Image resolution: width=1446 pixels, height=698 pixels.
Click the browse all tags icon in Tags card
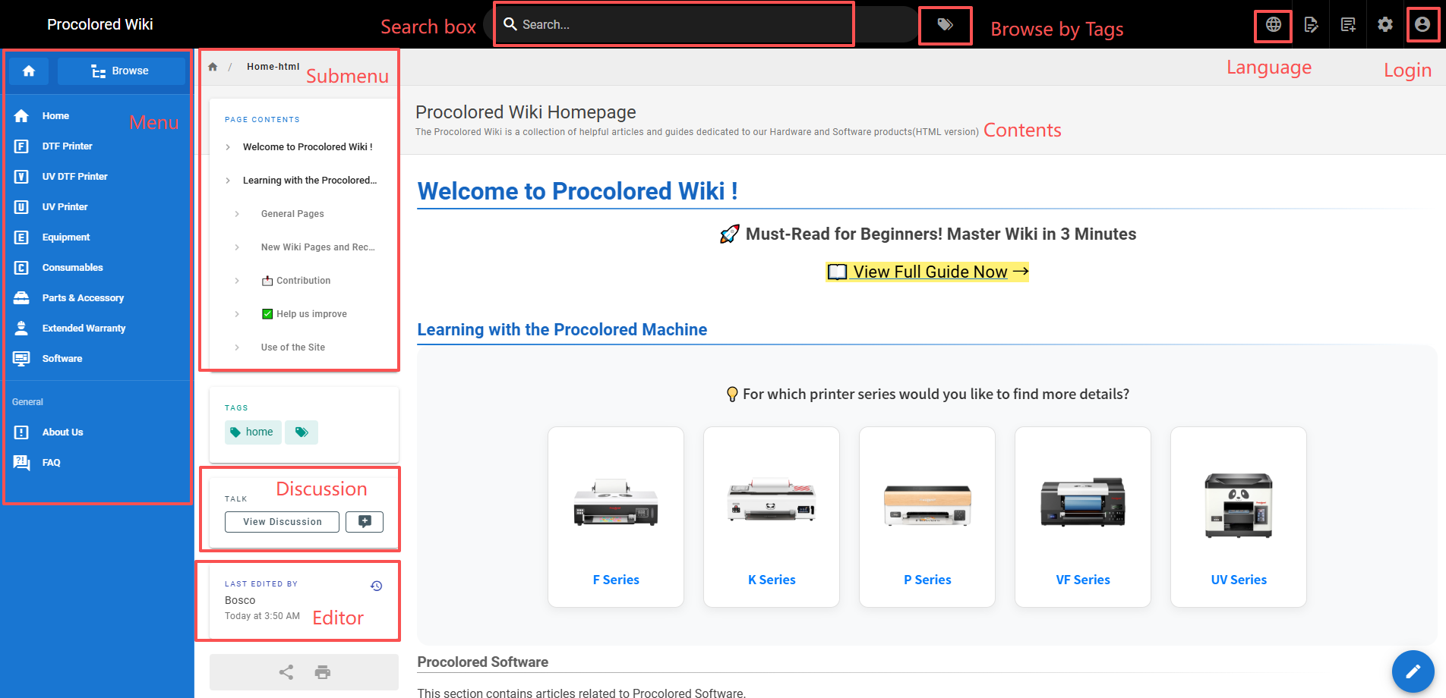pos(302,432)
